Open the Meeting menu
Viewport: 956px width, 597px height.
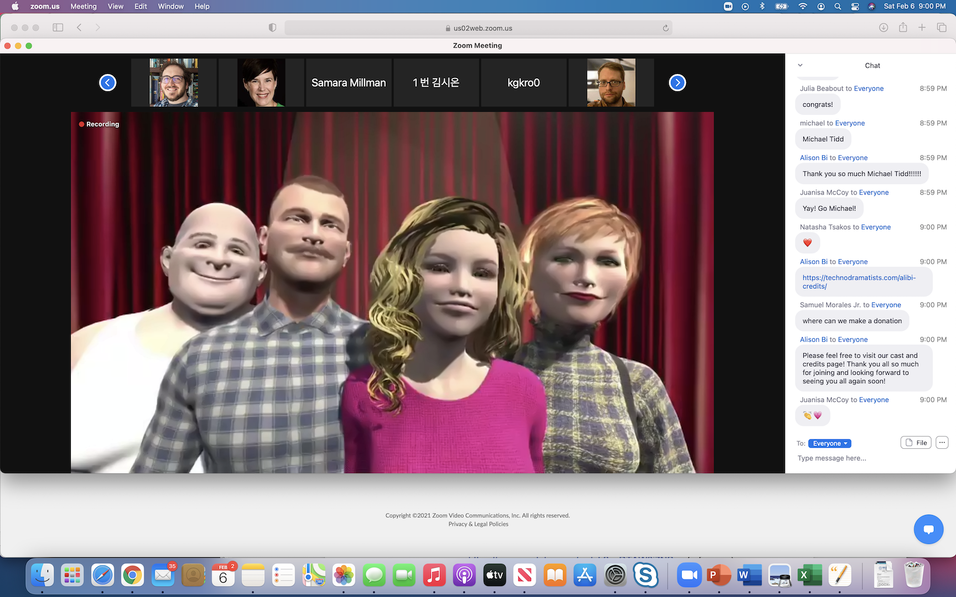[x=84, y=6]
